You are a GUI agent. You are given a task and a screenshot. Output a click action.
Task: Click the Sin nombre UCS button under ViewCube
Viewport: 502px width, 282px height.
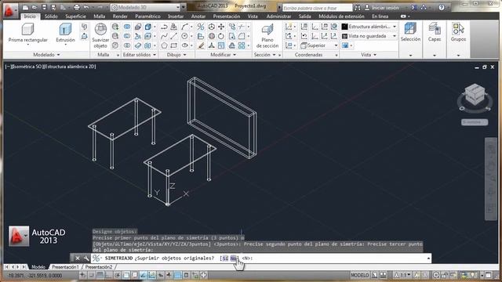(475, 122)
